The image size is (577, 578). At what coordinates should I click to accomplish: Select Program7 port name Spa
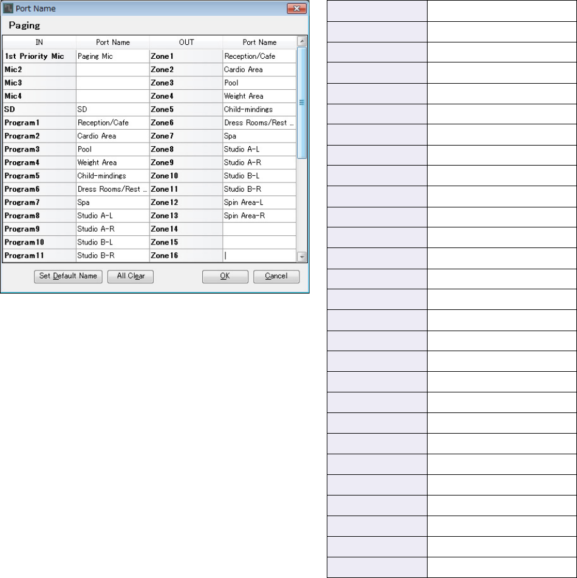(x=112, y=202)
